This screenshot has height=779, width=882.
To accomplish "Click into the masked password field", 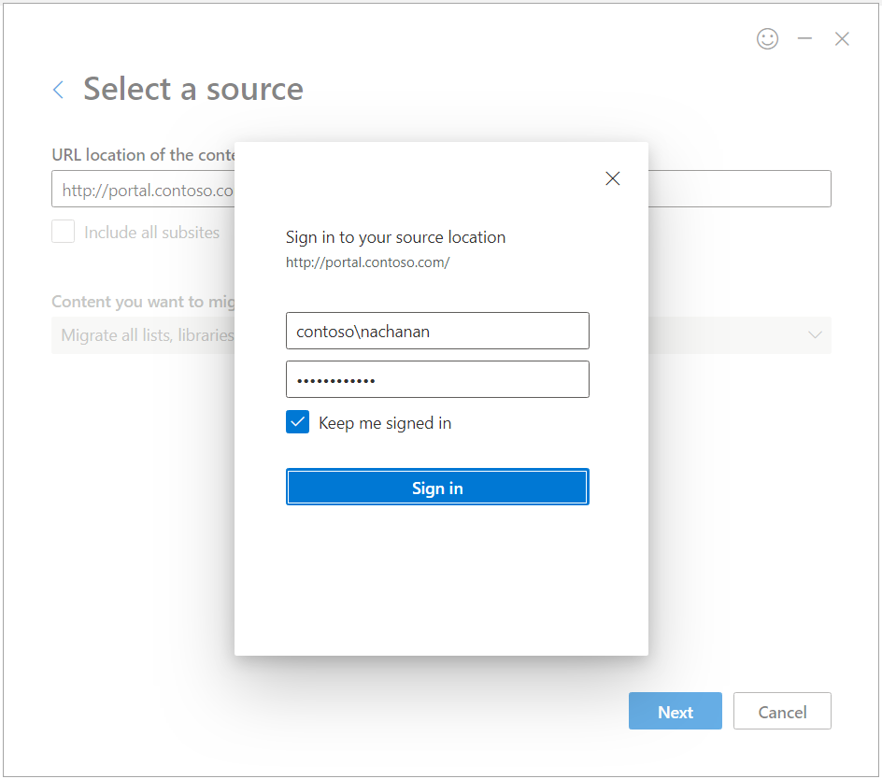I will 437,379.
